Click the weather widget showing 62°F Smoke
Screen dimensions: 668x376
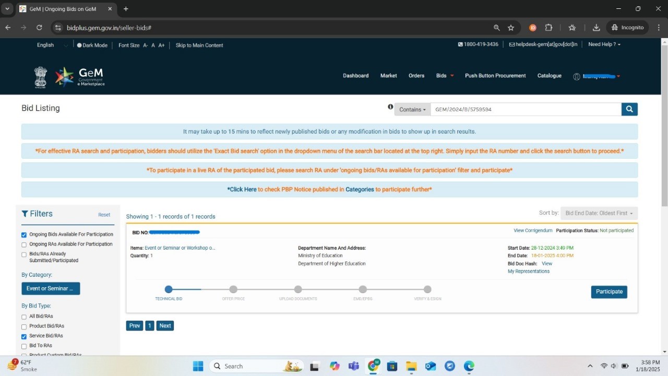click(21, 366)
